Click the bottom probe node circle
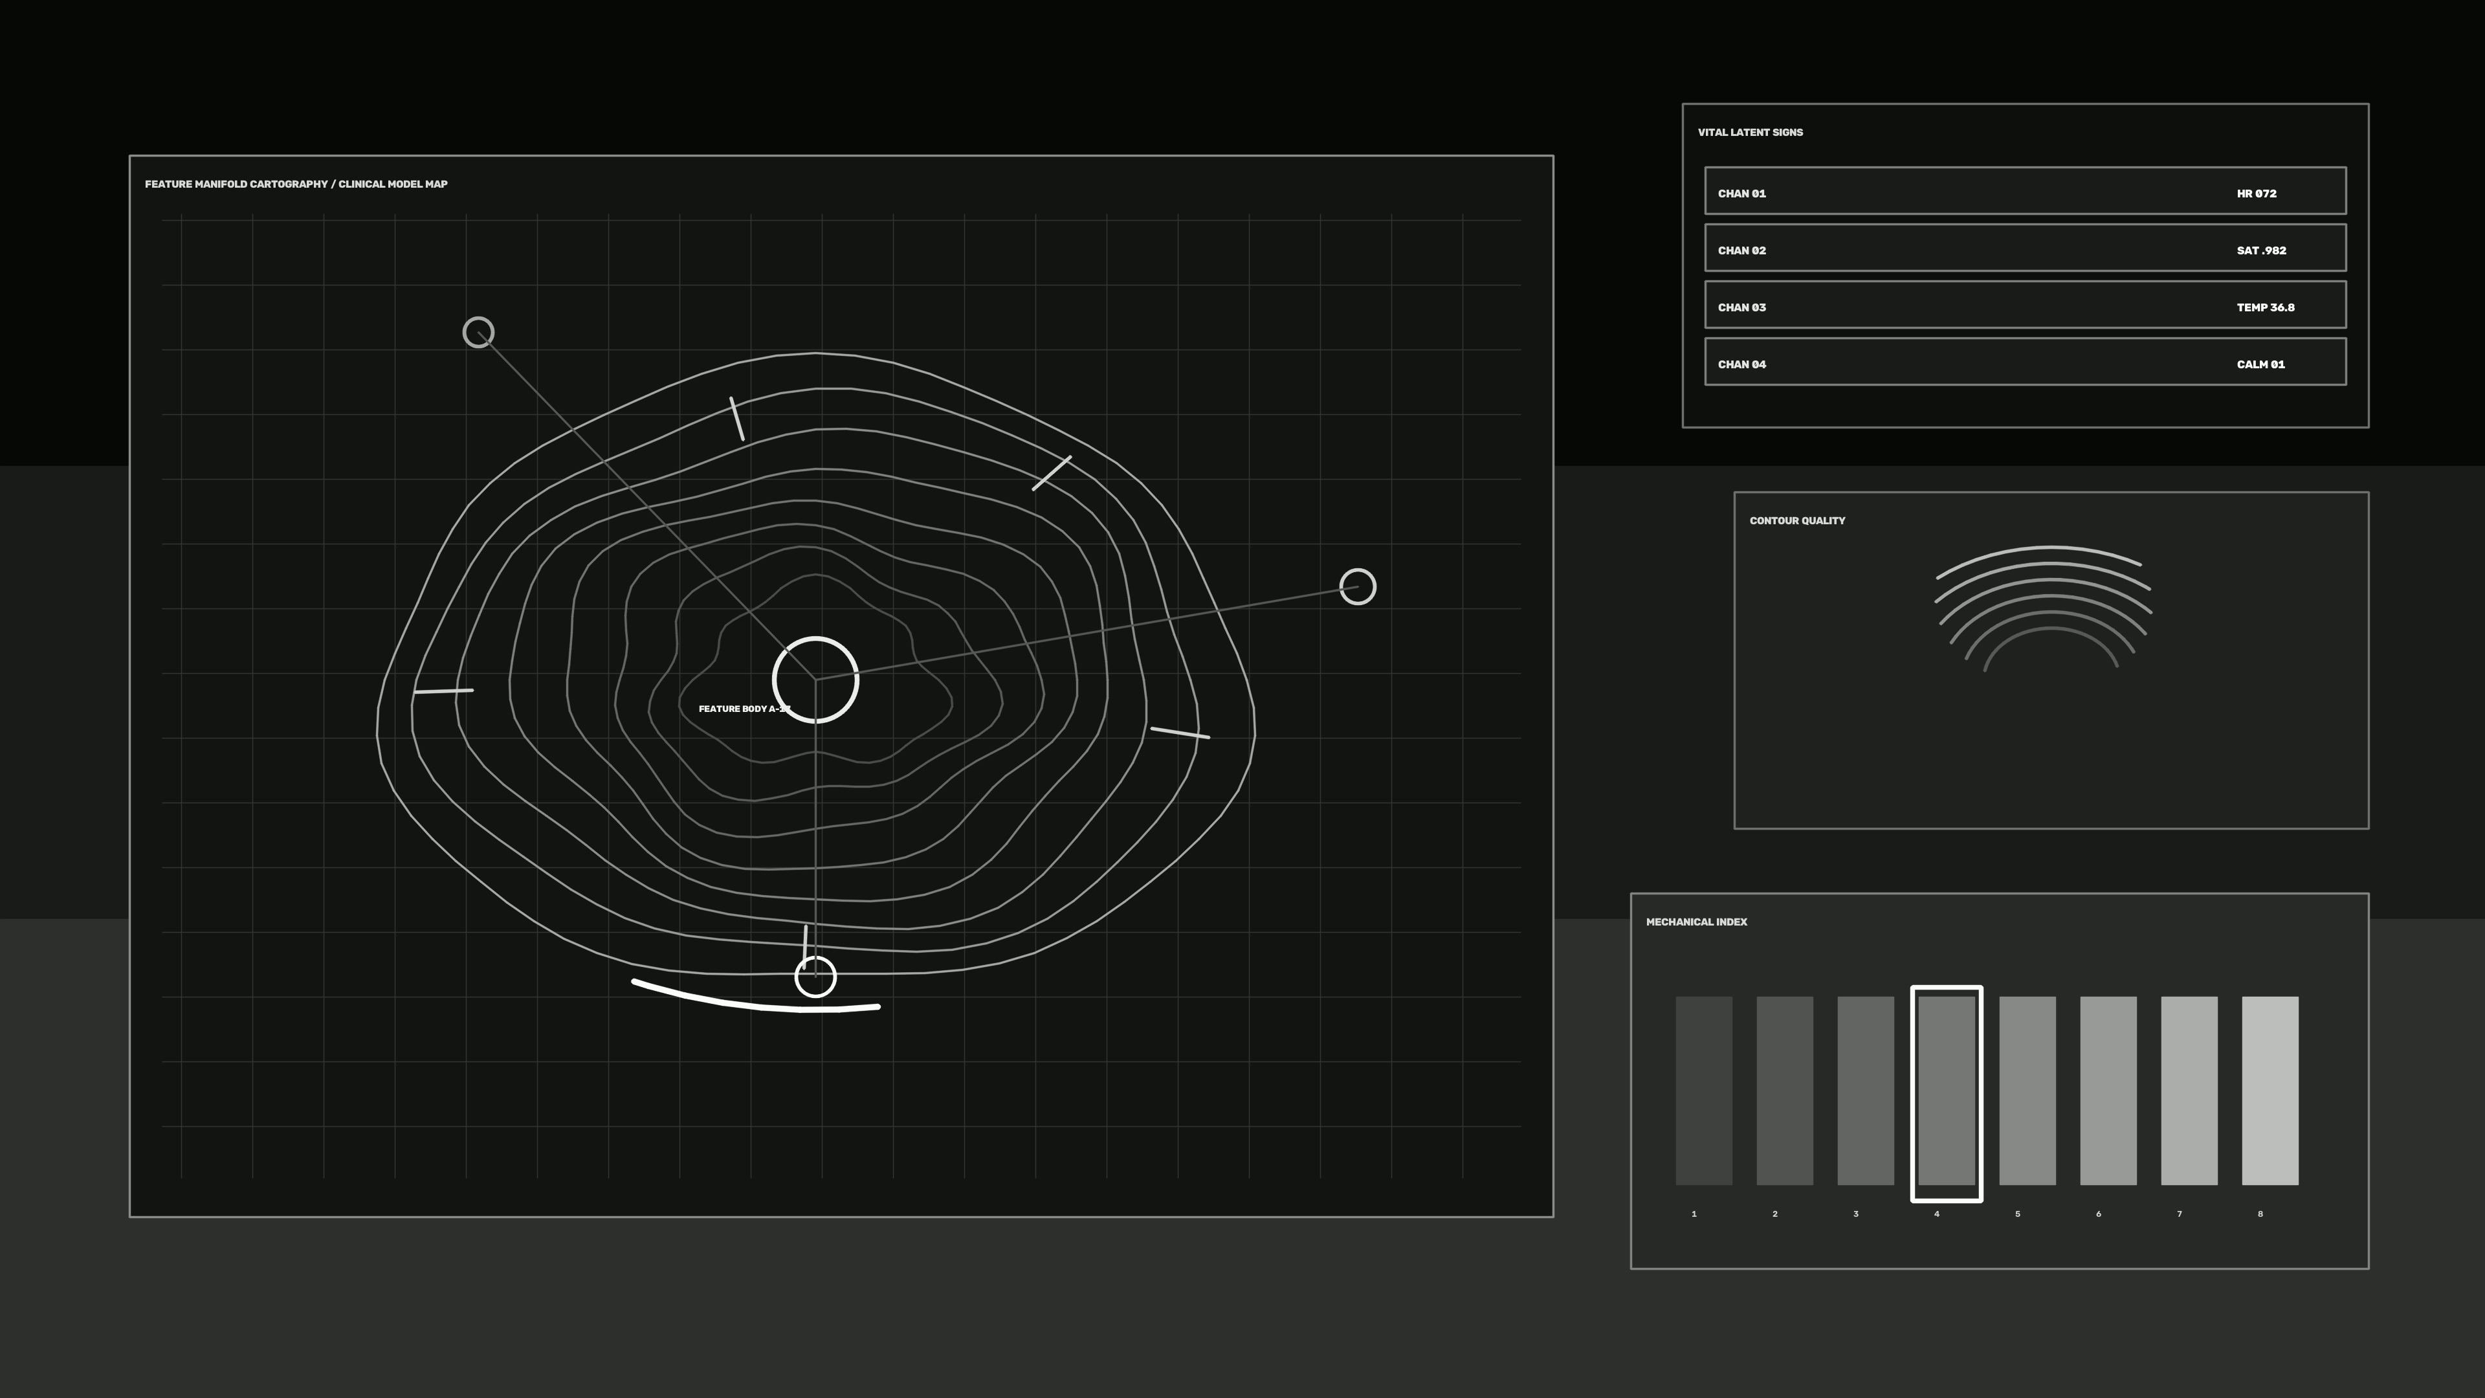The height and width of the screenshot is (1398, 2485). click(x=815, y=977)
